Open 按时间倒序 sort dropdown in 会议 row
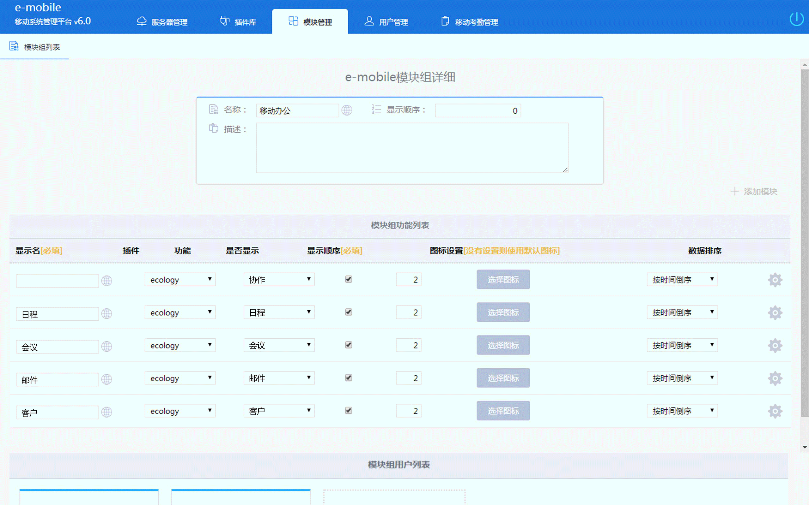The width and height of the screenshot is (809, 505). (x=682, y=345)
